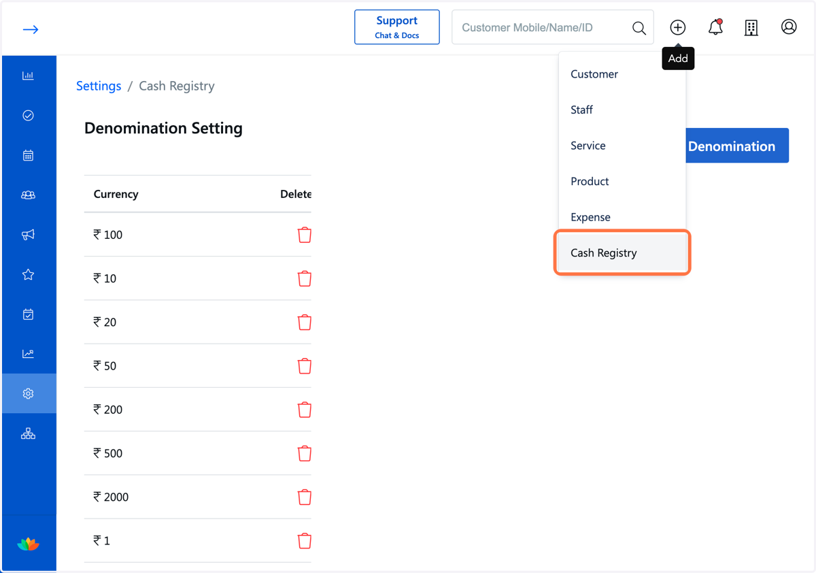The height and width of the screenshot is (573, 816).
Task: Click the ₹ 1 currency cell
Action: (102, 540)
